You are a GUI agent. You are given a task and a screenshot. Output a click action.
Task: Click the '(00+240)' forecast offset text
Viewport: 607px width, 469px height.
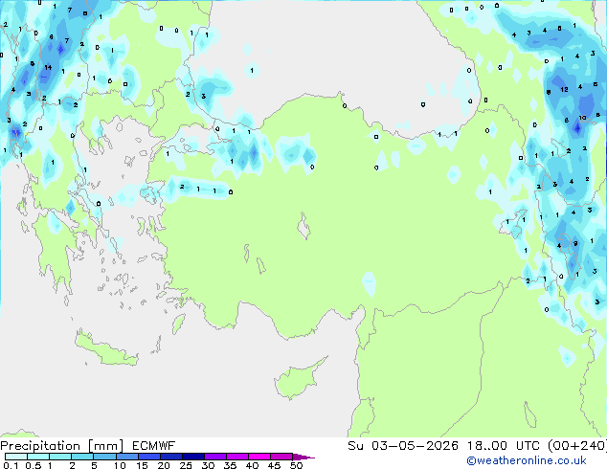(x=577, y=446)
